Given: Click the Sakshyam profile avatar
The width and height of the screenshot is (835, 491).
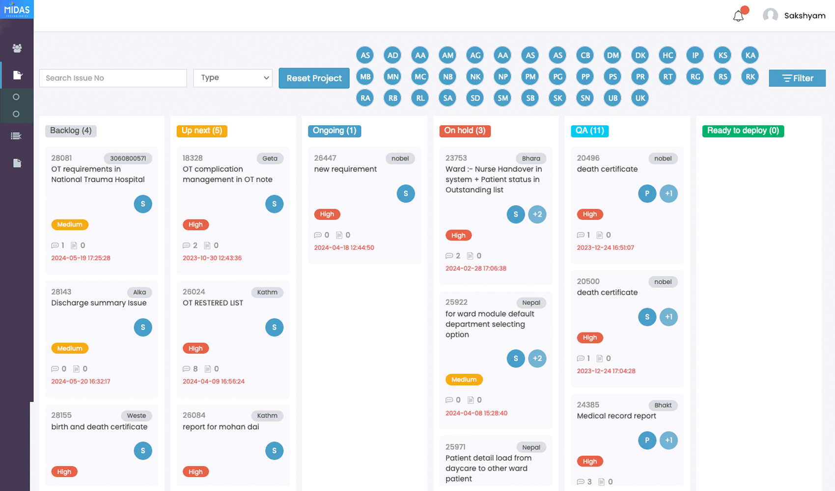Looking at the screenshot, I should [x=770, y=16].
